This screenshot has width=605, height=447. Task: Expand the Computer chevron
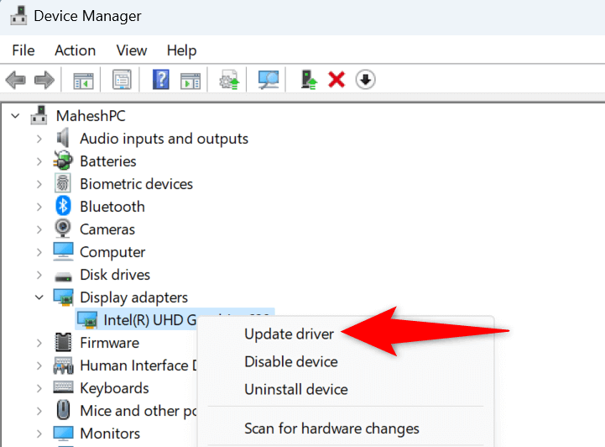[x=39, y=252]
